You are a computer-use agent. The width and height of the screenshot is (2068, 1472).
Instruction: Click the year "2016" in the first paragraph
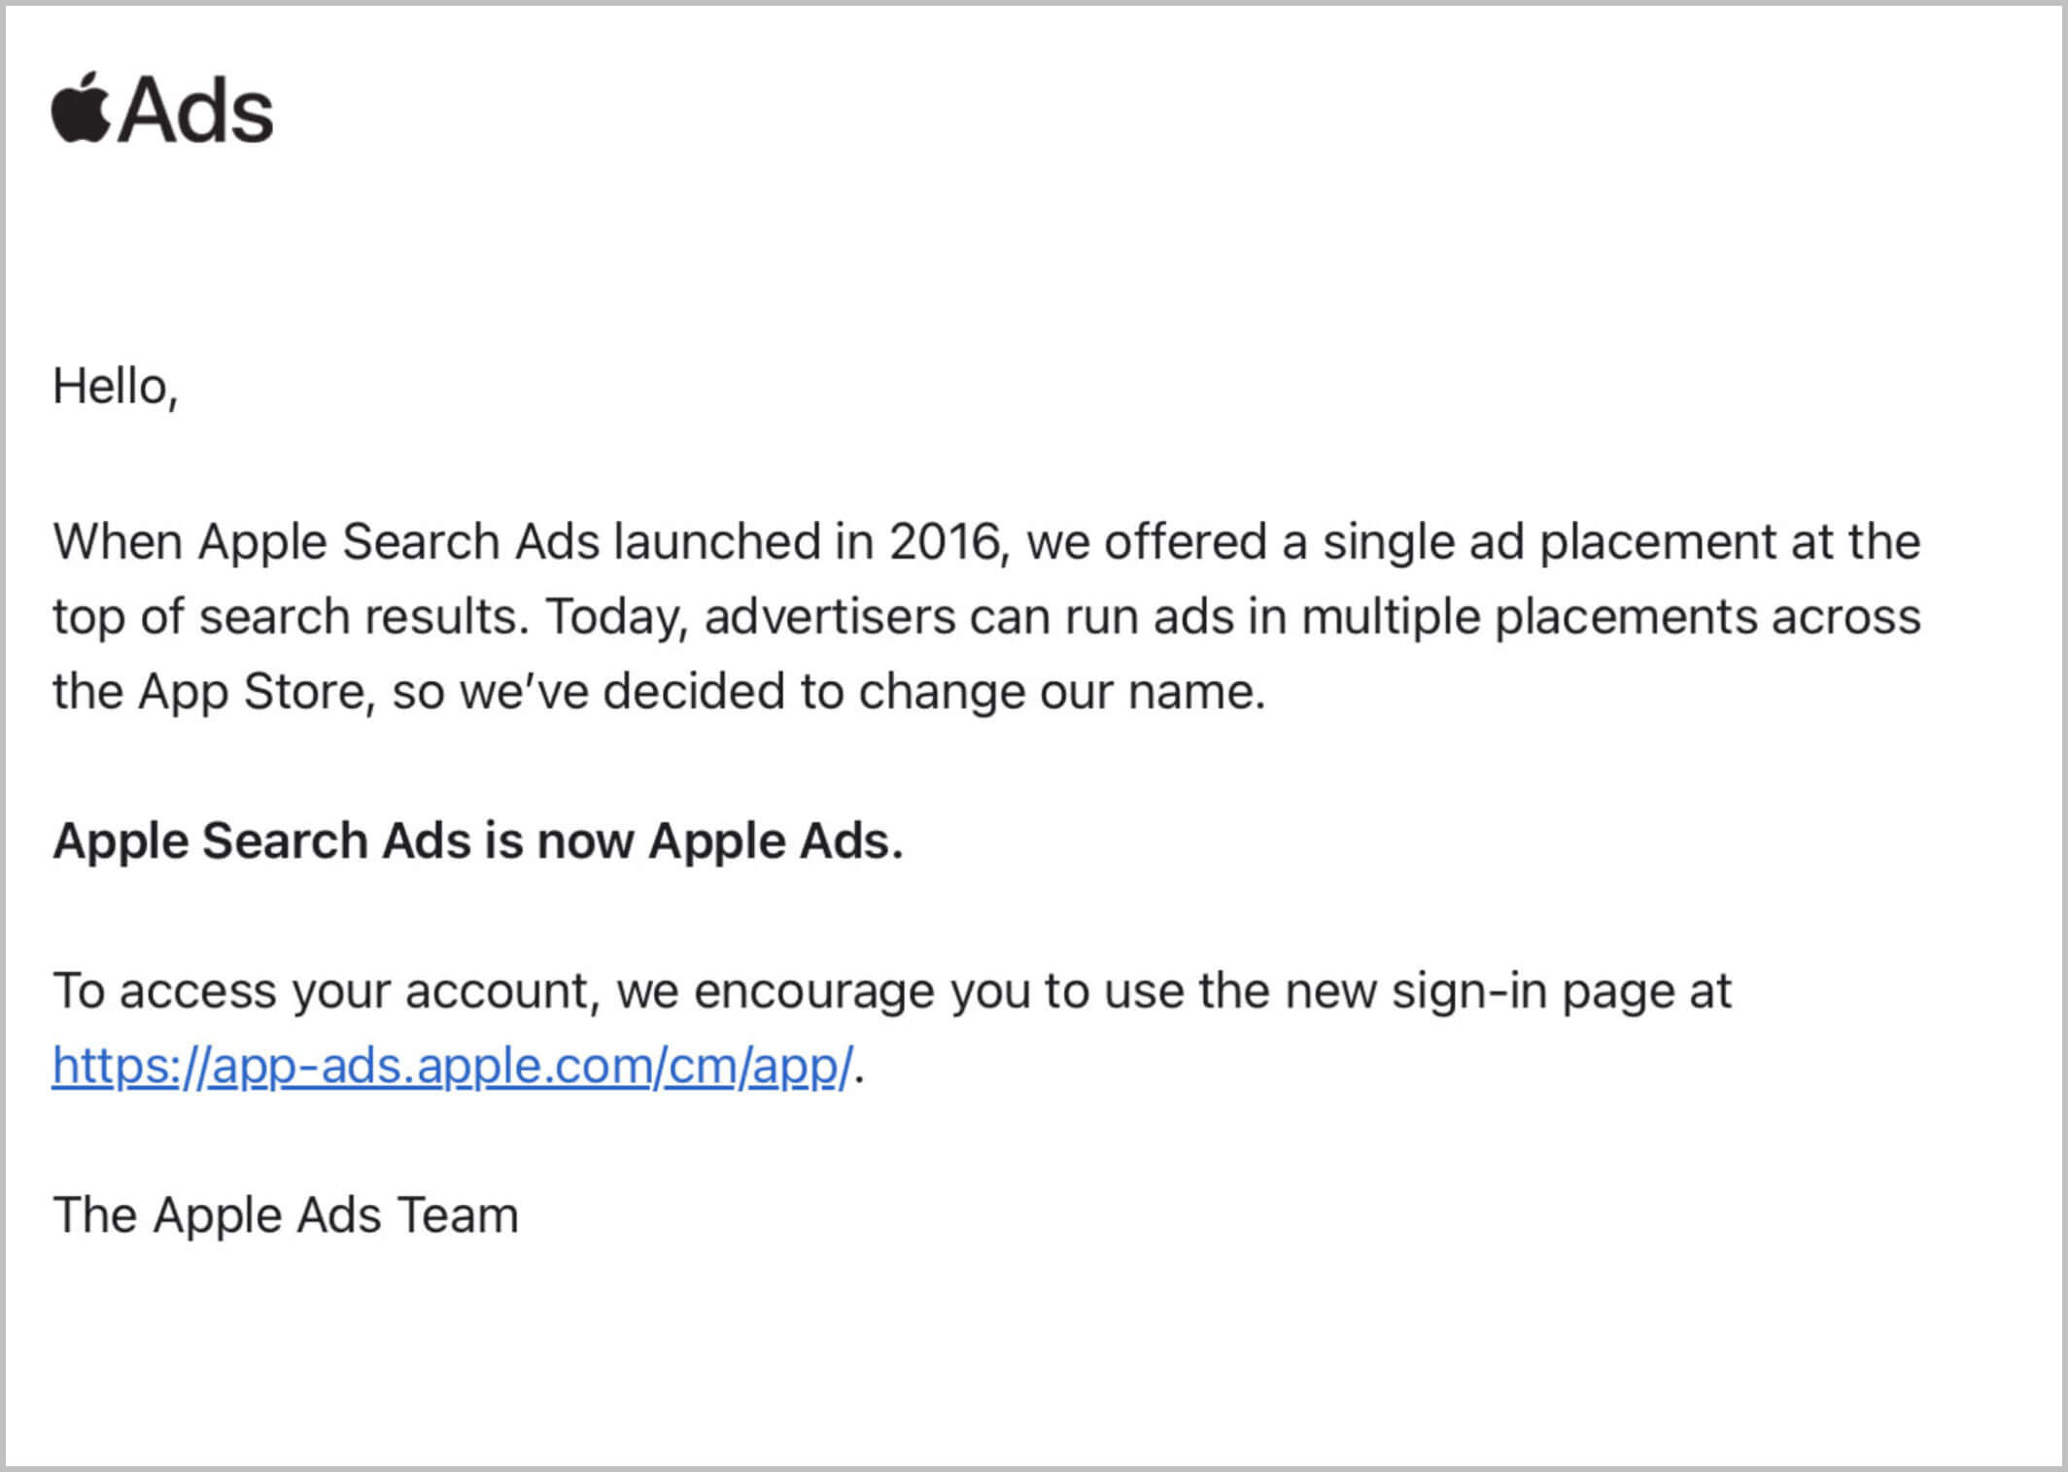tap(945, 541)
